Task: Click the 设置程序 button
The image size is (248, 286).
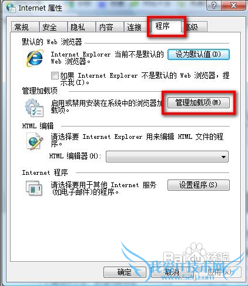Action: point(199,185)
